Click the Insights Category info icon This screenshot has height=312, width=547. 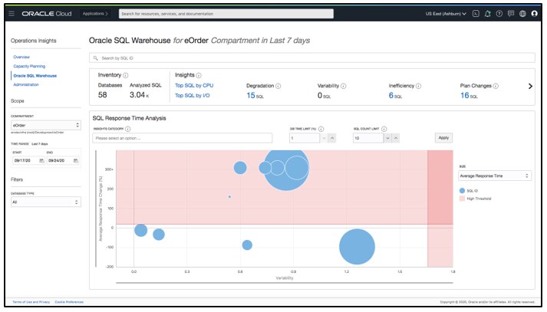pyautogui.click(x=127, y=129)
